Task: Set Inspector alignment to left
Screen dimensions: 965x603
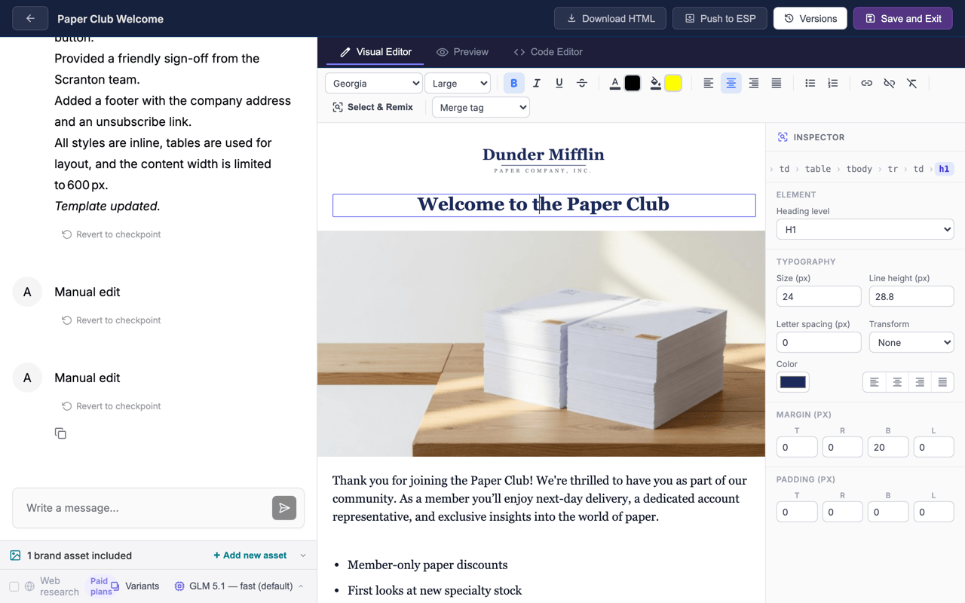Action: (x=875, y=382)
